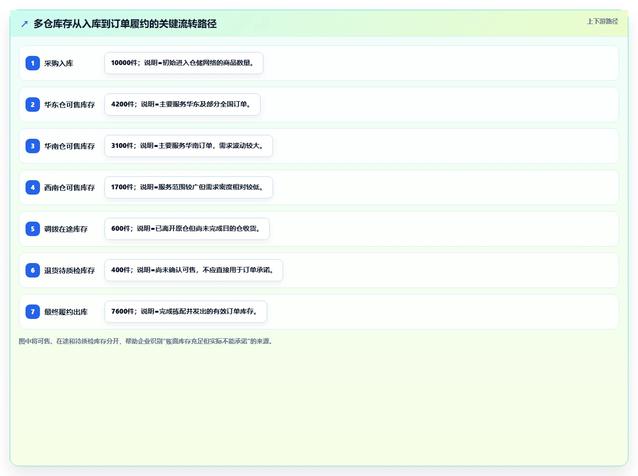Click the 3100件 description box
The height and width of the screenshot is (476, 638).
[189, 146]
